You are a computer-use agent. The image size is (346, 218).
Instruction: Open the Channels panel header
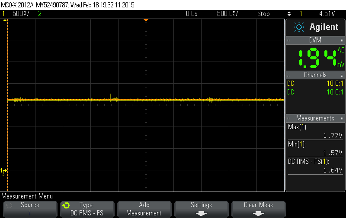tap(315, 75)
